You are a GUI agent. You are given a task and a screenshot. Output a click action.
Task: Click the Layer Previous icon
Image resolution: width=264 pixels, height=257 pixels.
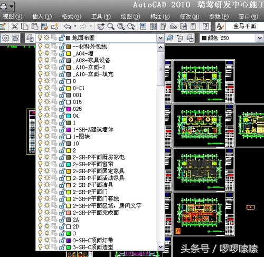[x=180, y=38]
